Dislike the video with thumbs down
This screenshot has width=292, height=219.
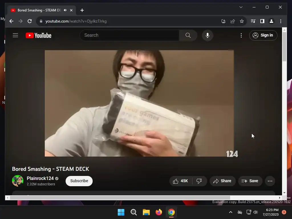[x=199, y=181]
